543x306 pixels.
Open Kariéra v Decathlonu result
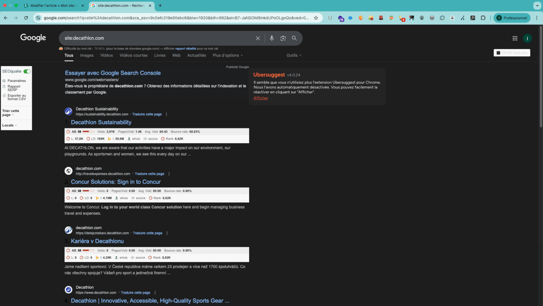[97, 241]
